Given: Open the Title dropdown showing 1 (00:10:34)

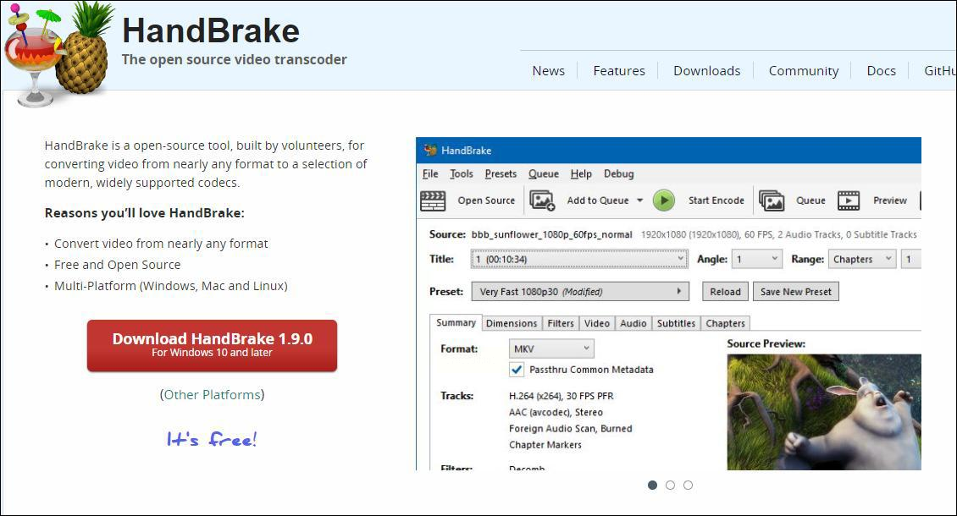Looking at the screenshot, I should pos(578,259).
